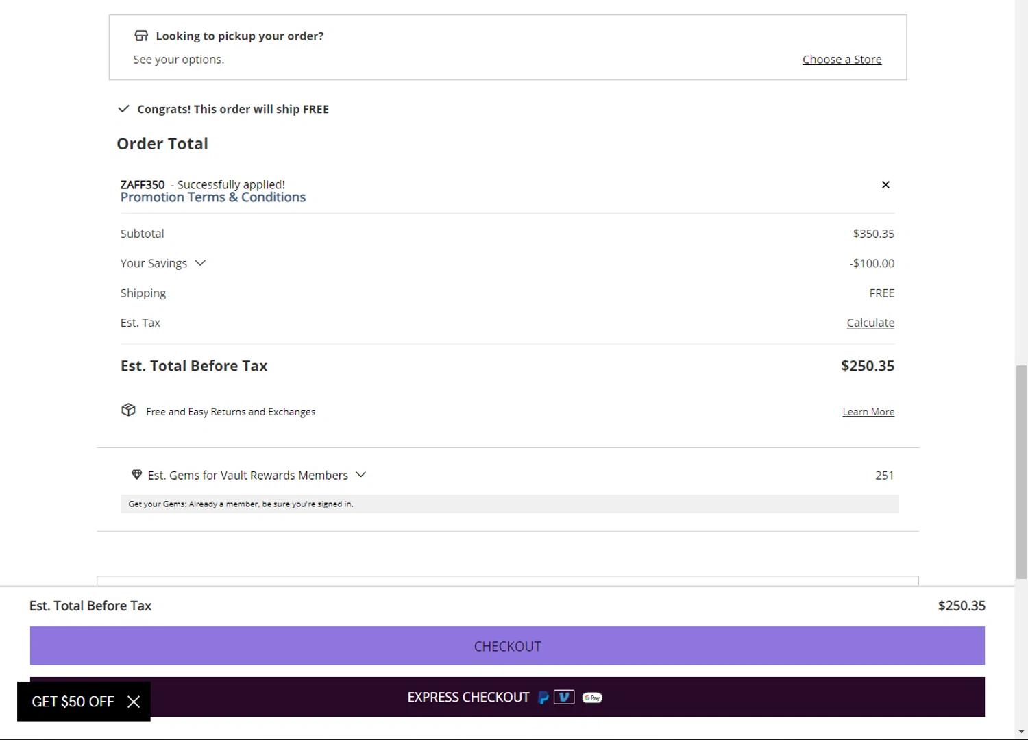Click the subtotal amount $350.35
1028x740 pixels.
tap(873, 234)
